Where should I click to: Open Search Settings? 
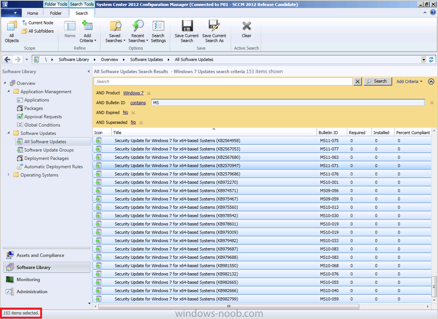coord(158,31)
